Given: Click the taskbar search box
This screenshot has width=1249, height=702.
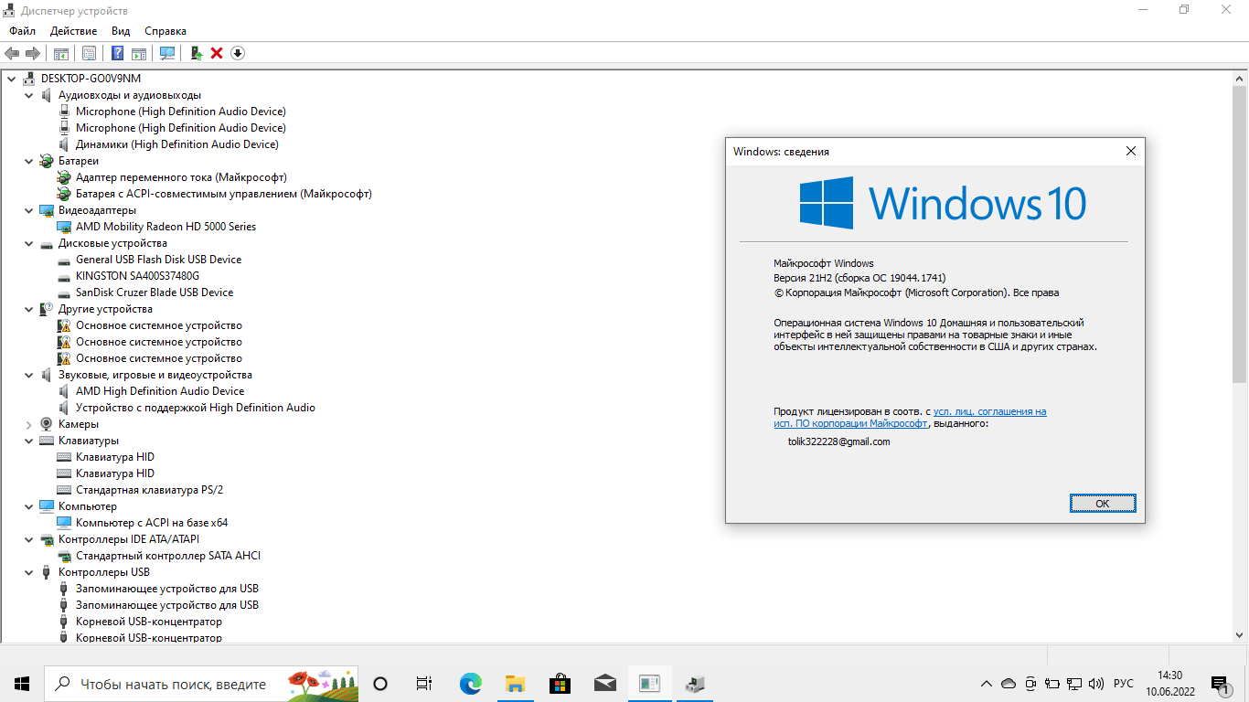Looking at the screenshot, I should click(202, 684).
